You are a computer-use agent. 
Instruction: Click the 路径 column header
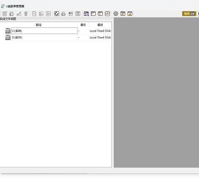tap(39, 25)
